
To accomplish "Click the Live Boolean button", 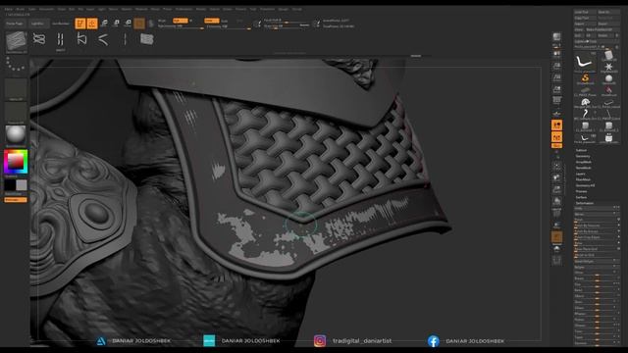I will click(61, 24).
